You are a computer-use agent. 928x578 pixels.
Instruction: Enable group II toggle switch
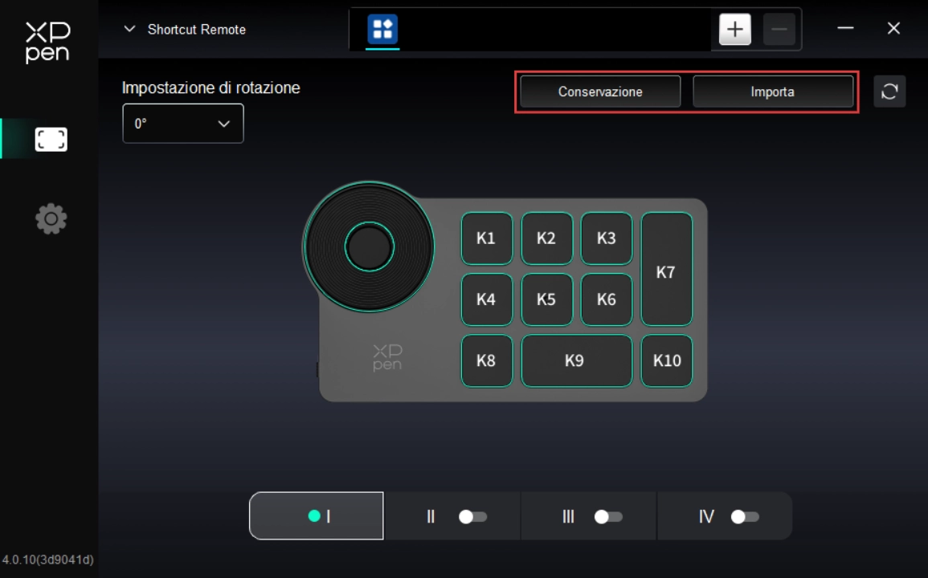pos(472,517)
